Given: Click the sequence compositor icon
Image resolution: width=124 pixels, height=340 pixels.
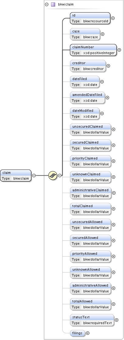Looking at the screenshot, I should (53, 175).
